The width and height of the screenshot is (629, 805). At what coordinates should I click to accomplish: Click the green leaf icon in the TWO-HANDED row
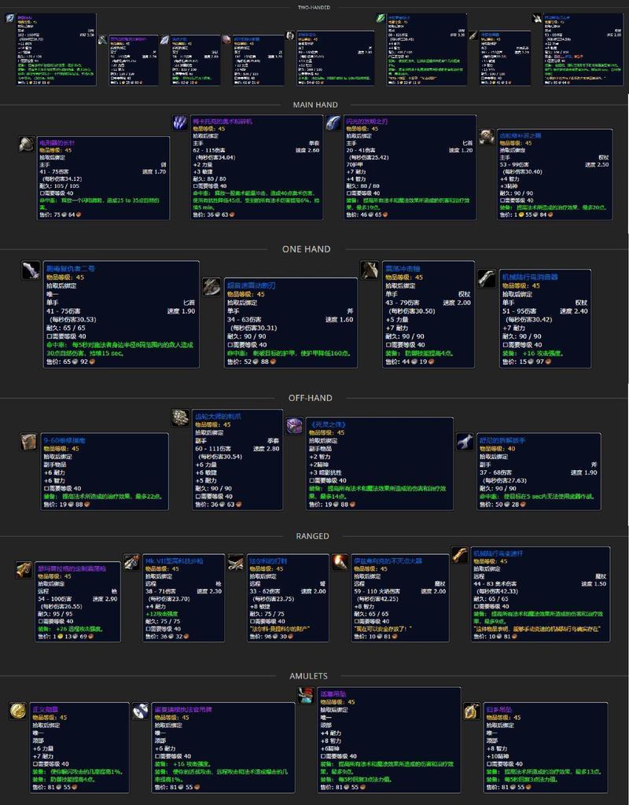click(381, 19)
